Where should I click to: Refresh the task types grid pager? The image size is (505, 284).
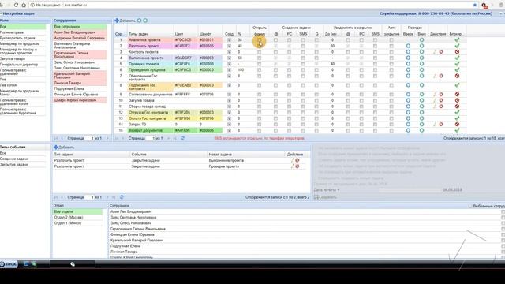point(182,138)
